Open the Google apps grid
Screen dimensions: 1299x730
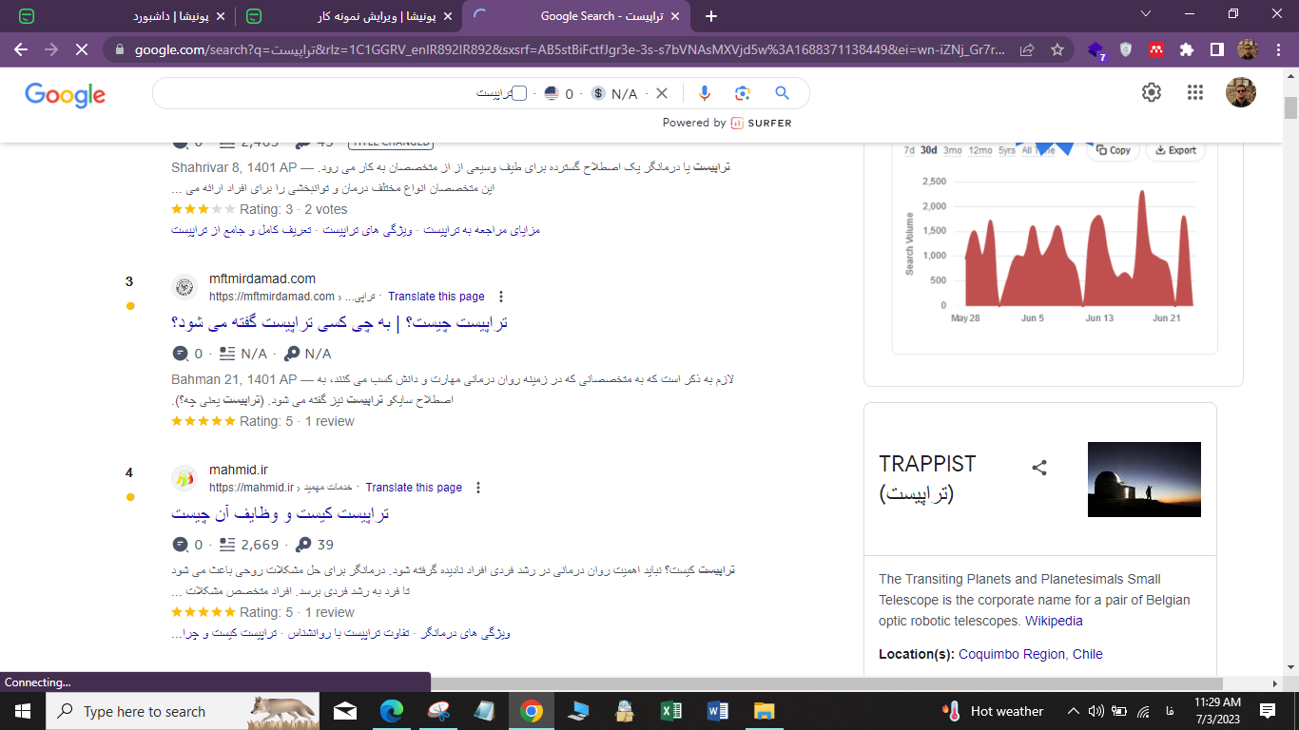(1195, 92)
